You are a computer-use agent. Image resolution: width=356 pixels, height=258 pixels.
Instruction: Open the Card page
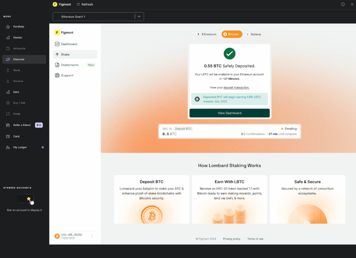pos(16,136)
